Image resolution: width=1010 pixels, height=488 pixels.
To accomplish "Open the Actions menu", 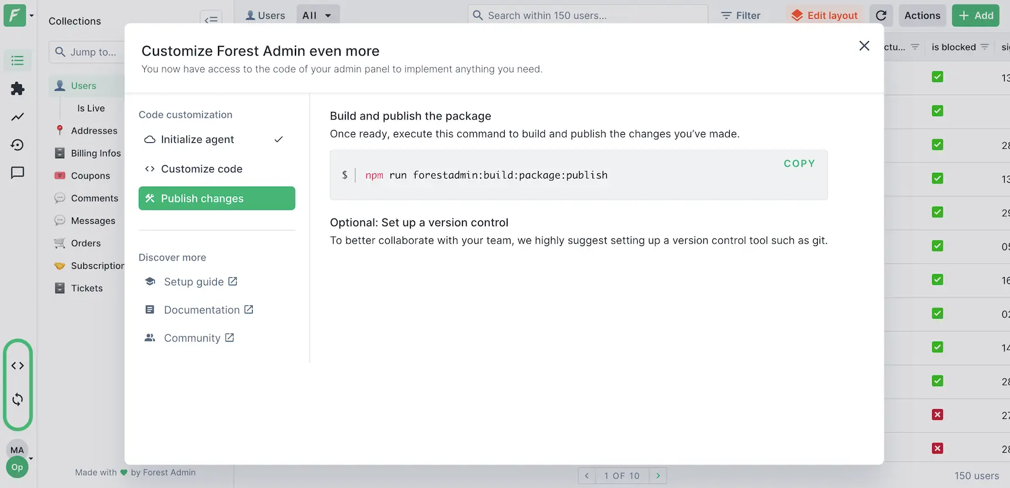I will point(922,15).
